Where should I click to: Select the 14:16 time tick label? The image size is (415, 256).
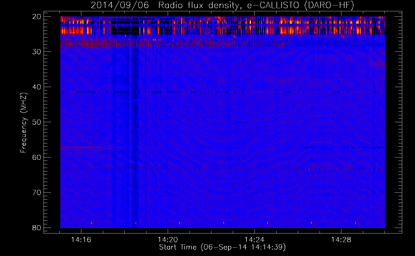point(81,240)
